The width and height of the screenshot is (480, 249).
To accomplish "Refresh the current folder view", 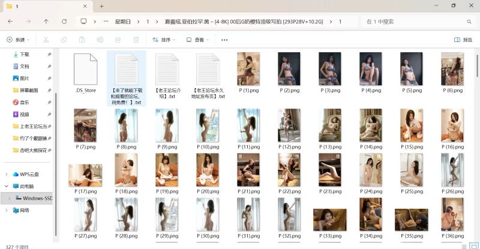I will click(x=64, y=22).
